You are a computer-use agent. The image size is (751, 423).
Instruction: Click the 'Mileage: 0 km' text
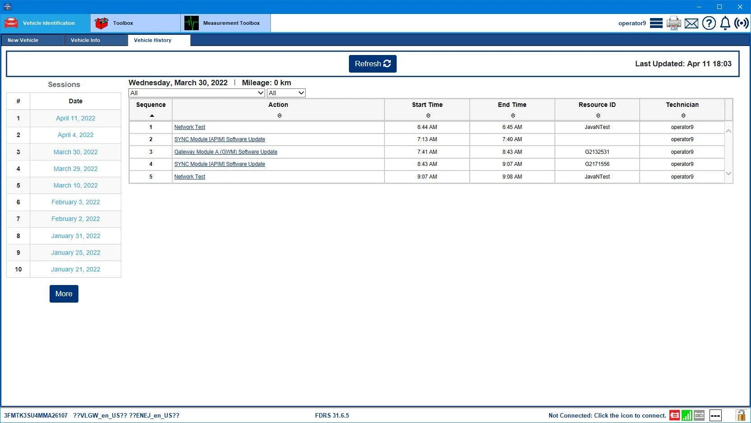266,83
